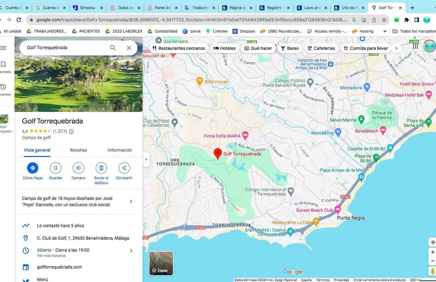
Task: Expand hidden bookmarks with the » chevron
Action: click(385, 31)
